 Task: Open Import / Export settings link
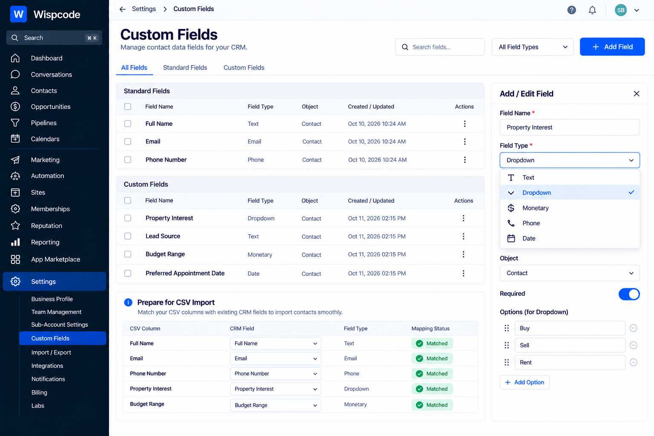[x=51, y=353]
